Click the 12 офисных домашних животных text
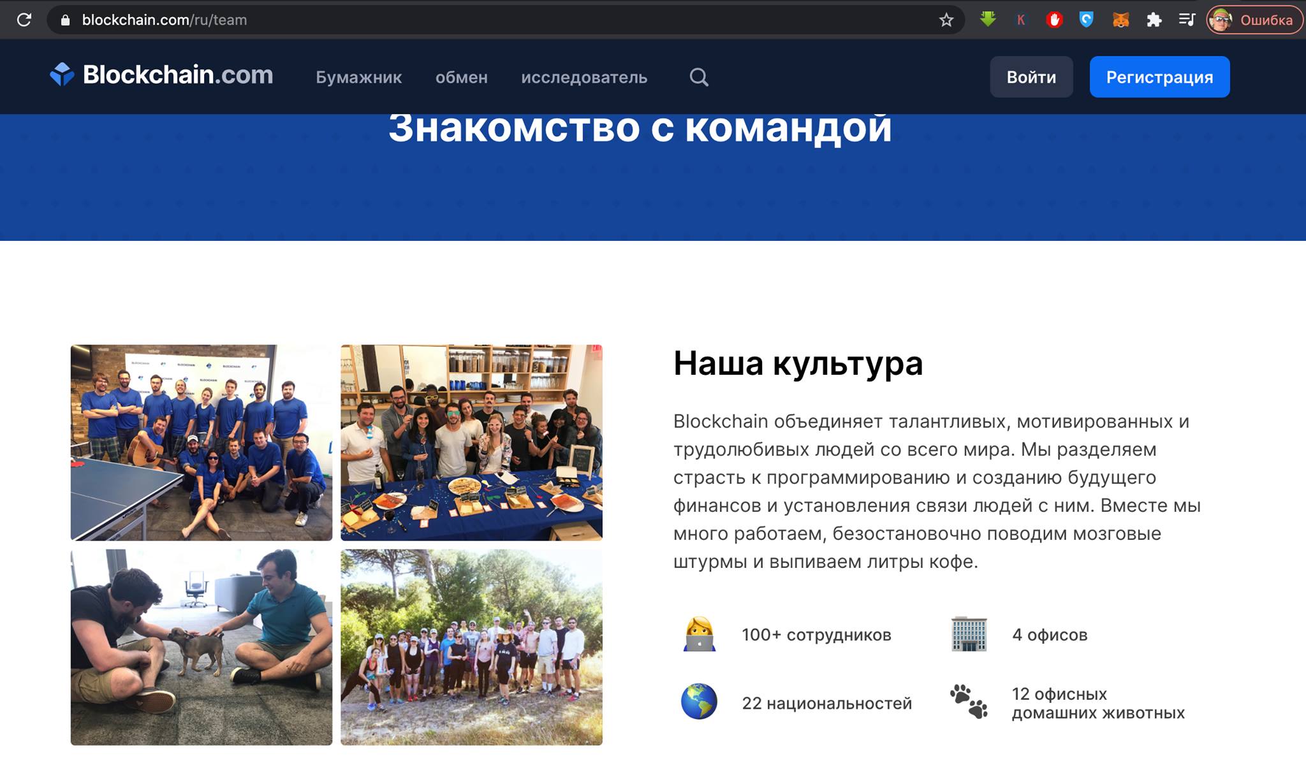 pos(1098,703)
